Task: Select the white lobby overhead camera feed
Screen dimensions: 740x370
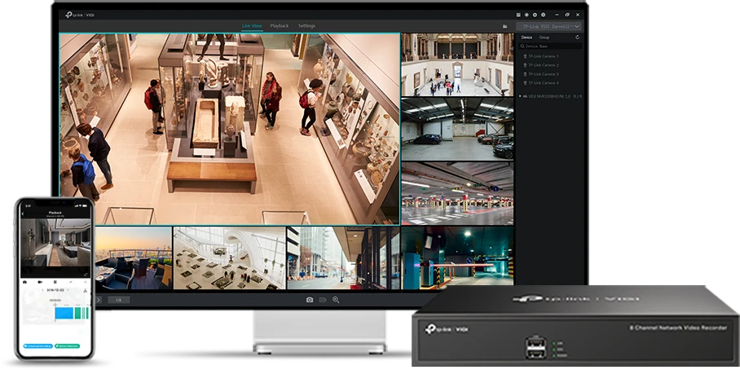Action: 229,258
